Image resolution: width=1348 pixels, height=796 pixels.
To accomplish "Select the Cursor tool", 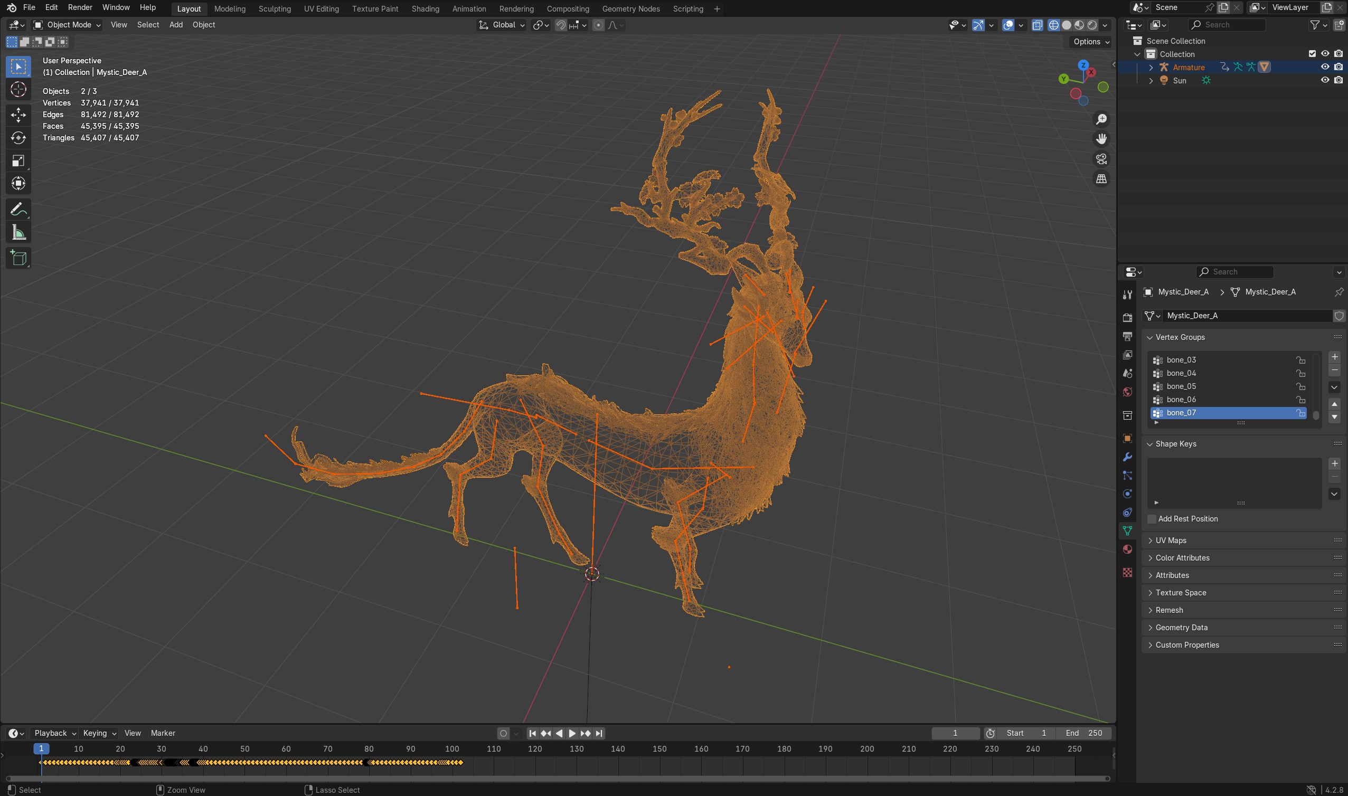I will [x=18, y=90].
